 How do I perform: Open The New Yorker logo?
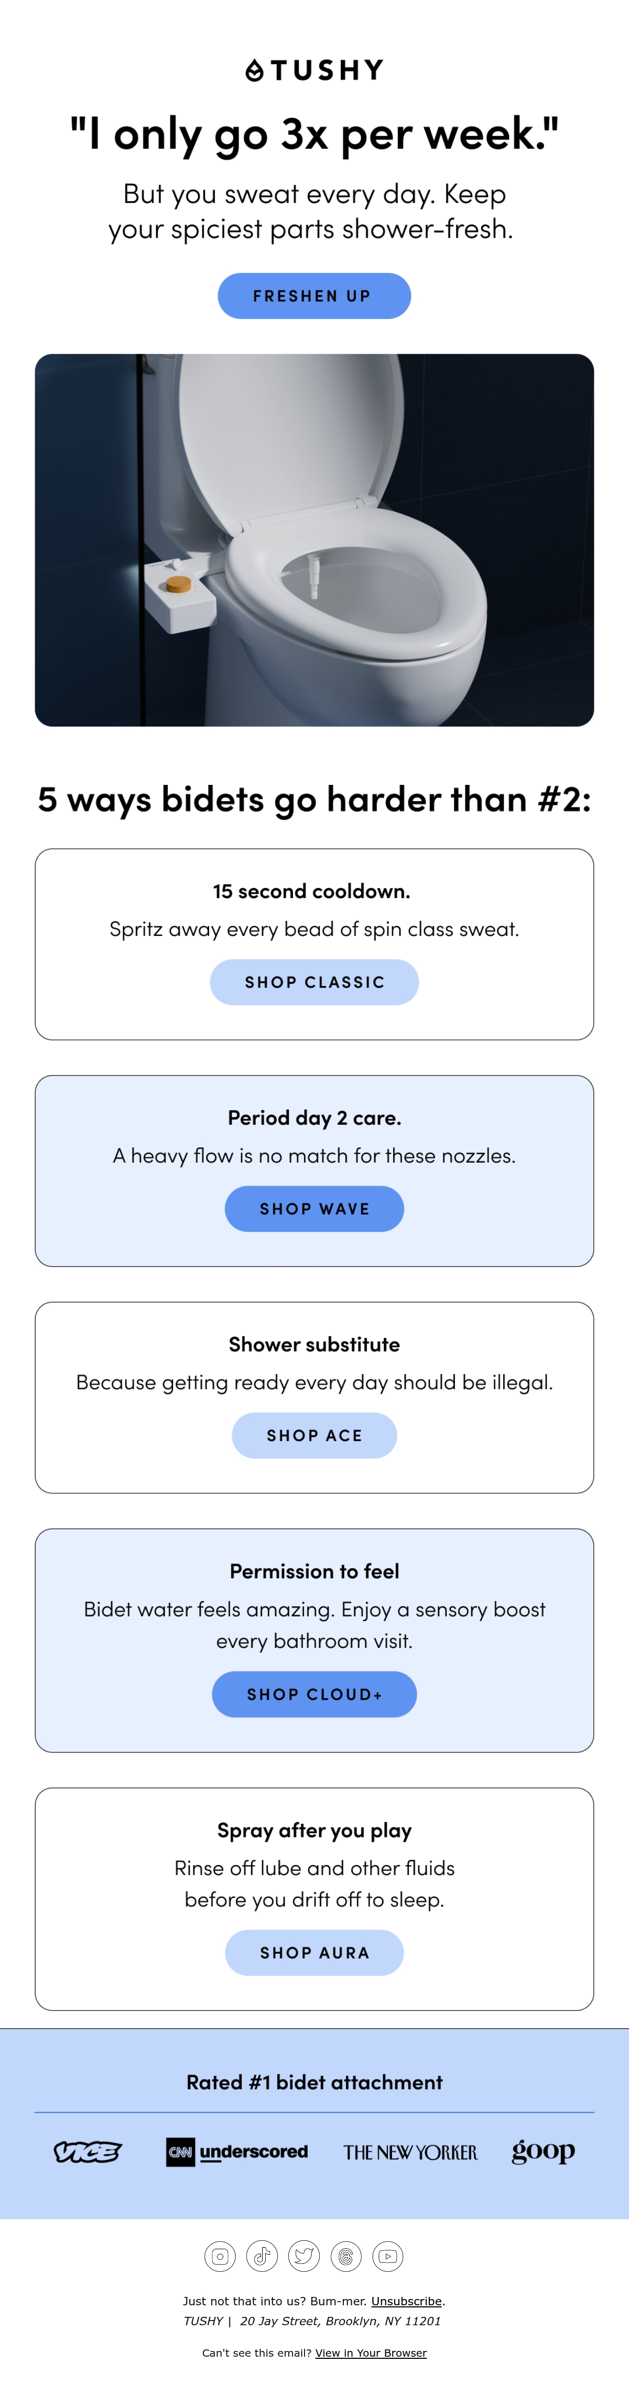(x=411, y=2153)
